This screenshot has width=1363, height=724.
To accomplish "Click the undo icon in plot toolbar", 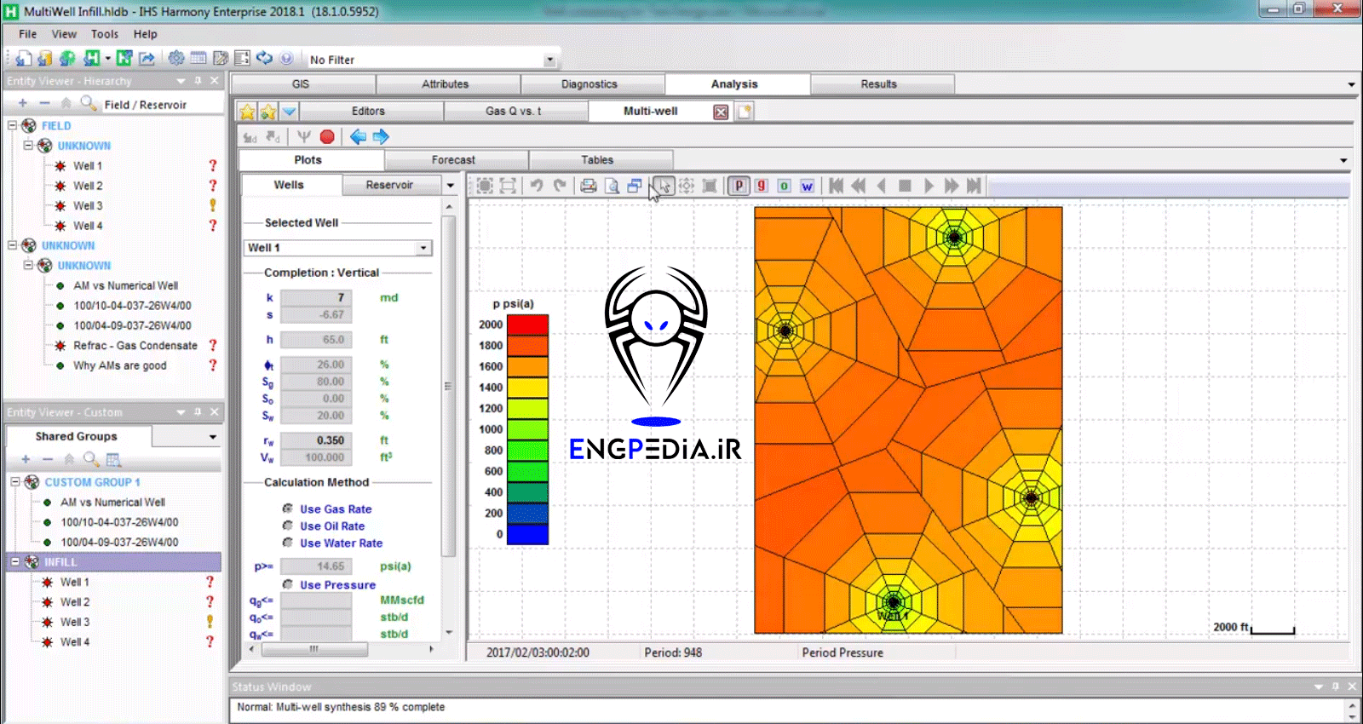I will click(537, 186).
